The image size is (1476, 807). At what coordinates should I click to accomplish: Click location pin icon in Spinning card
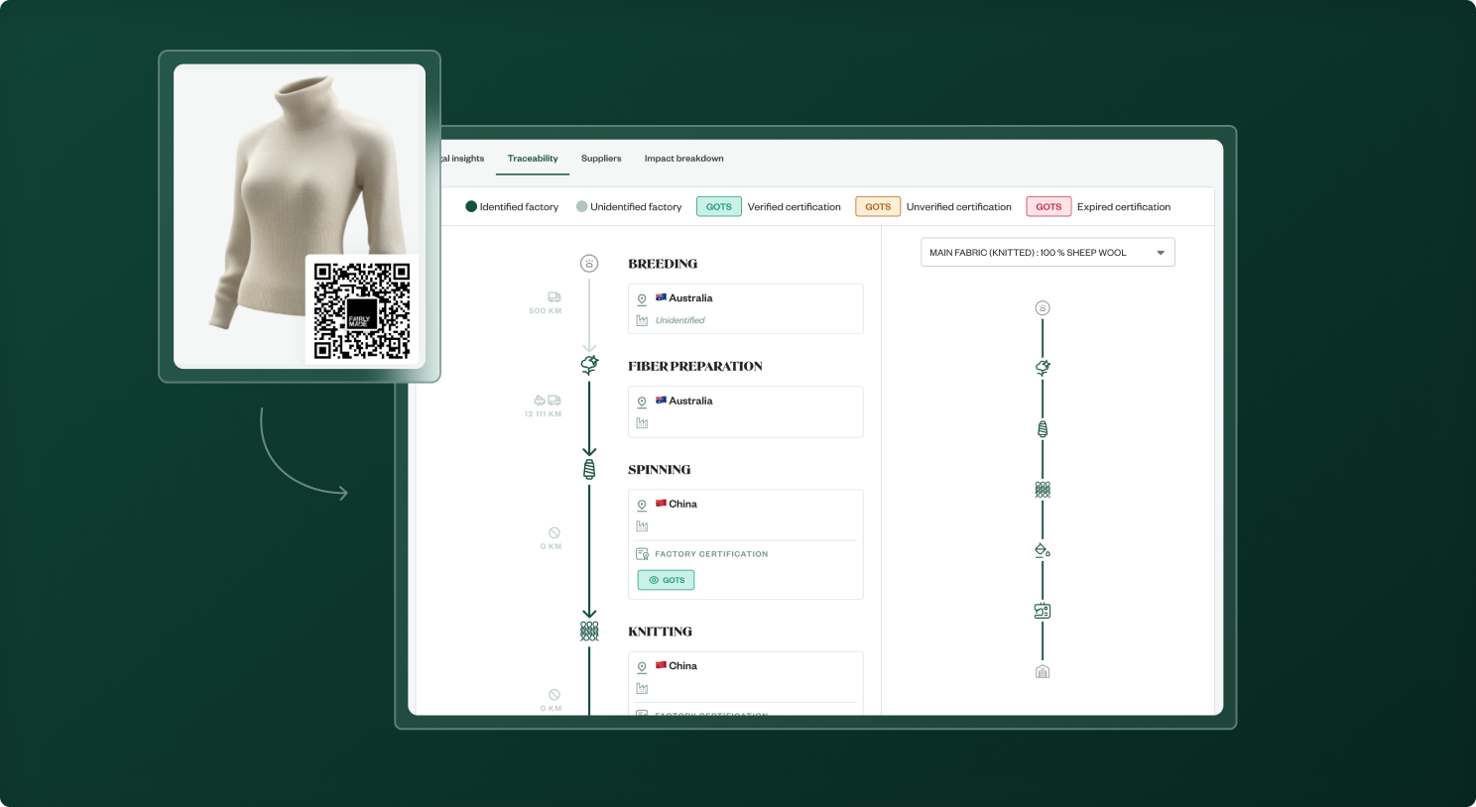tap(642, 505)
